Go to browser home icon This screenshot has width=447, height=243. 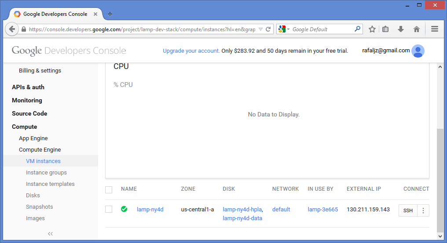[417, 29]
